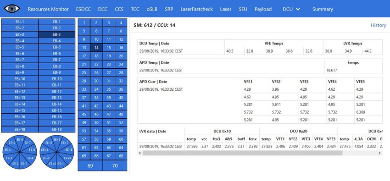Select CCU number 22
The width and height of the screenshot is (390, 181).
point(96,64)
